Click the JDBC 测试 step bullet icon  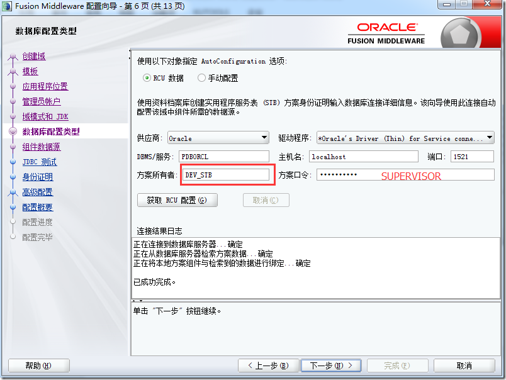[x=13, y=162]
